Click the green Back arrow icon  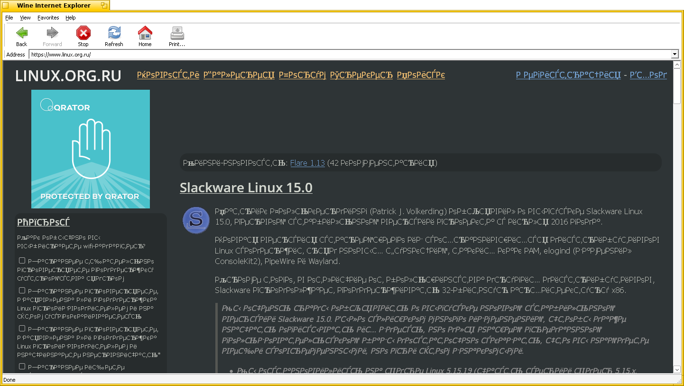tap(22, 33)
